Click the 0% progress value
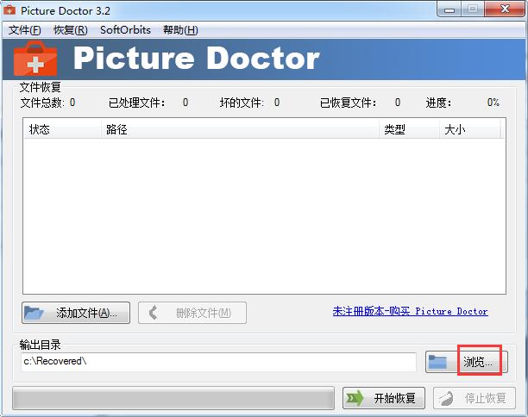This screenshot has height=417, width=528. click(493, 103)
